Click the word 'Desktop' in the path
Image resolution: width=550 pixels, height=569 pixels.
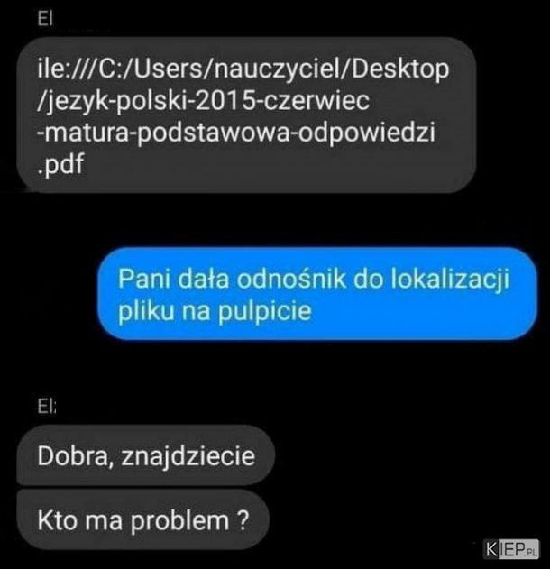(400, 69)
